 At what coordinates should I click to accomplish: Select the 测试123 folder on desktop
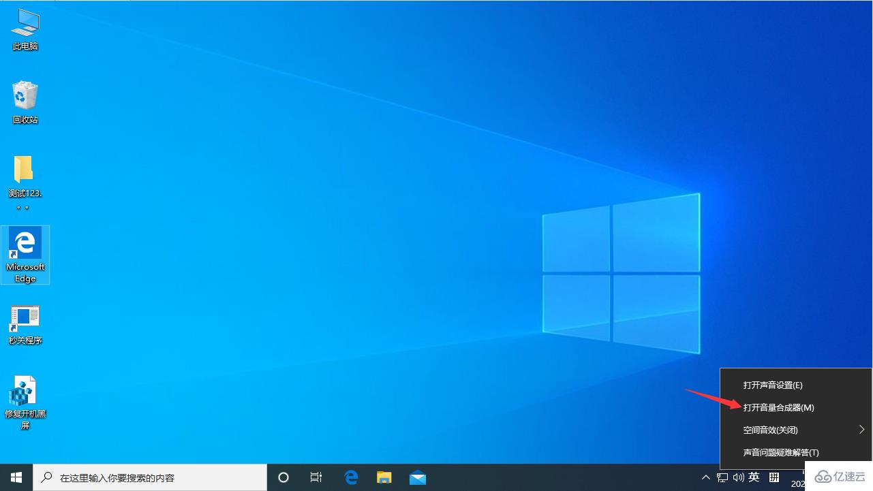click(25, 183)
